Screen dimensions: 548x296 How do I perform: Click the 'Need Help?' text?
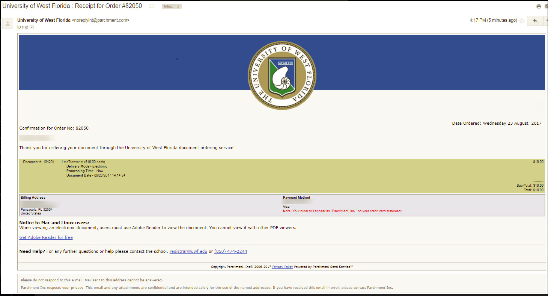(x=32, y=251)
